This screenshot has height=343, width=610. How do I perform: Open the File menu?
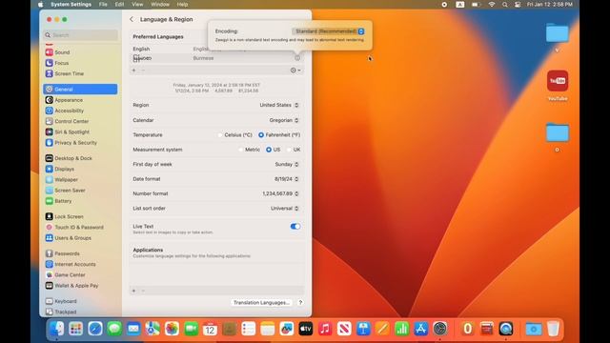point(103,5)
